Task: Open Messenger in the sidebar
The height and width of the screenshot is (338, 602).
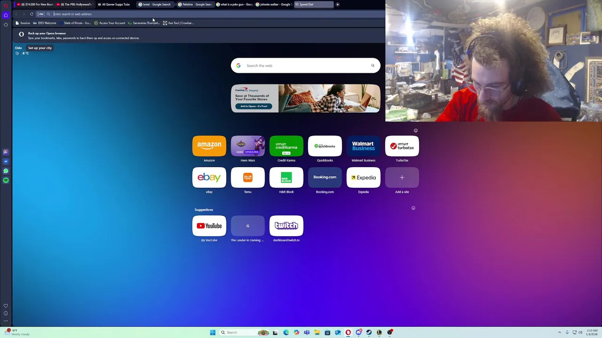Action: (6, 161)
